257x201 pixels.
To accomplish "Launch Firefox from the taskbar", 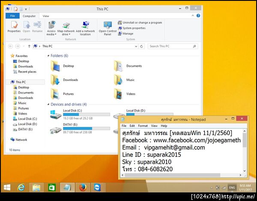I will (83, 187).
